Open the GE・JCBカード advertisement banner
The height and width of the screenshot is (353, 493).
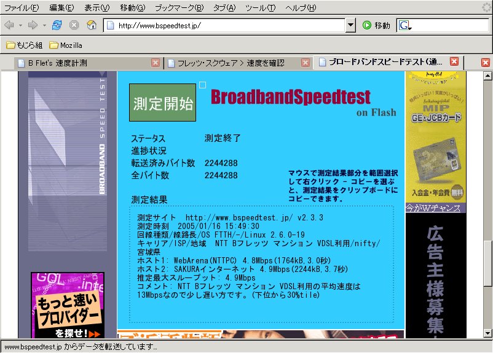click(436, 137)
